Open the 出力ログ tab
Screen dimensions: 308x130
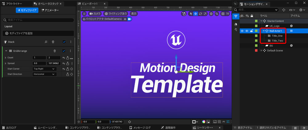point(10,128)
